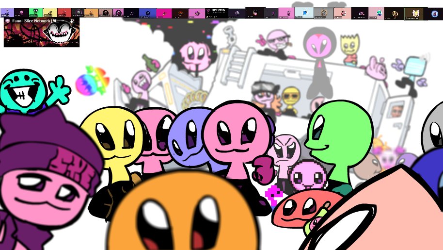Image resolution: width=443 pixels, height=250 pixels.
Task: Select the participant tile with royal blue background
Action: pos(147,13)
